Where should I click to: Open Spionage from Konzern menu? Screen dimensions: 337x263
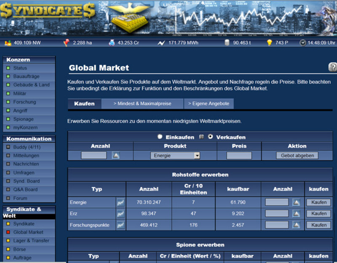tap(24, 119)
